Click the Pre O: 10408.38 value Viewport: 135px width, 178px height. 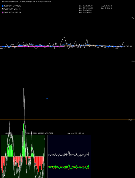[x=86, y=6]
